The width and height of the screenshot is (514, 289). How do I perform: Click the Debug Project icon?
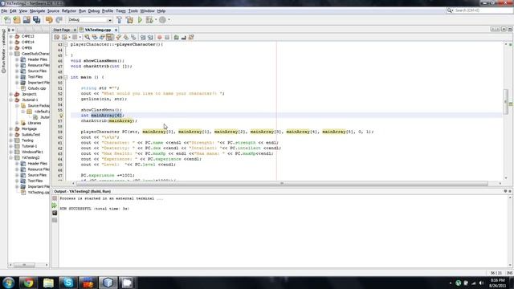coord(149,20)
